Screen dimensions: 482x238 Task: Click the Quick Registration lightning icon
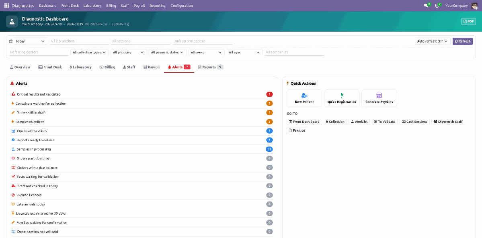pyautogui.click(x=342, y=96)
